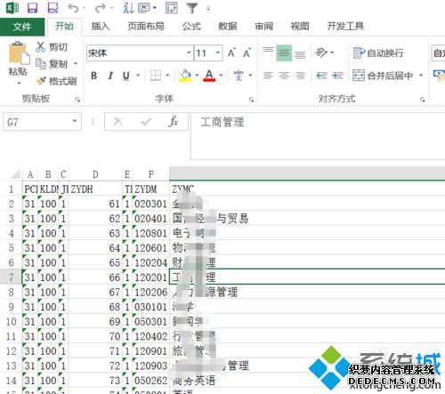Click the Borders icon in font group
The height and width of the screenshot is (394, 445).
[x=156, y=76]
